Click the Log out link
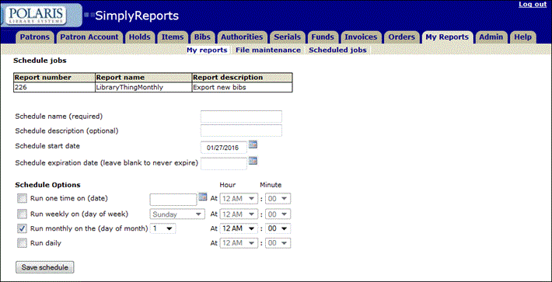Viewport: 552px width, 282px height. pyautogui.click(x=533, y=4)
